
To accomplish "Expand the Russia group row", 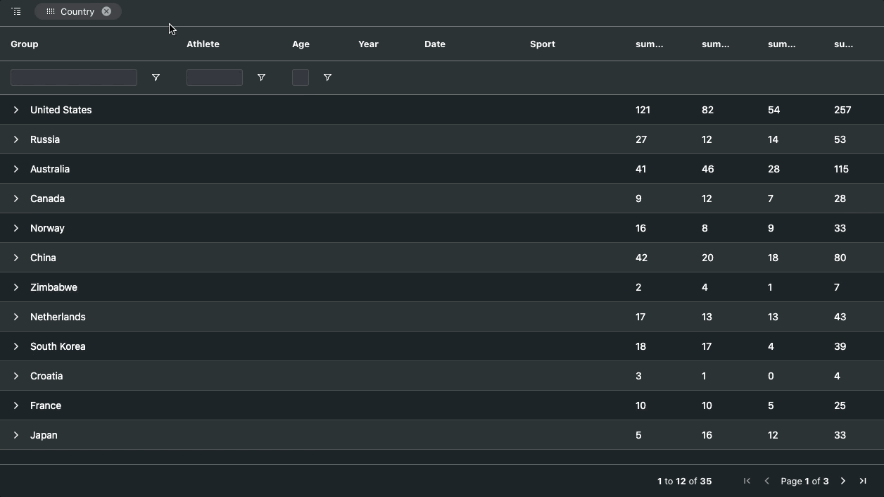I will tap(16, 139).
